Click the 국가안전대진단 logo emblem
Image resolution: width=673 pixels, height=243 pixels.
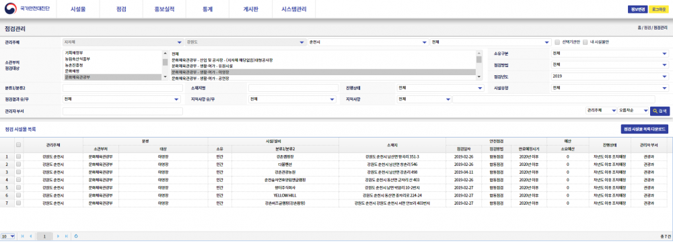click(x=11, y=9)
